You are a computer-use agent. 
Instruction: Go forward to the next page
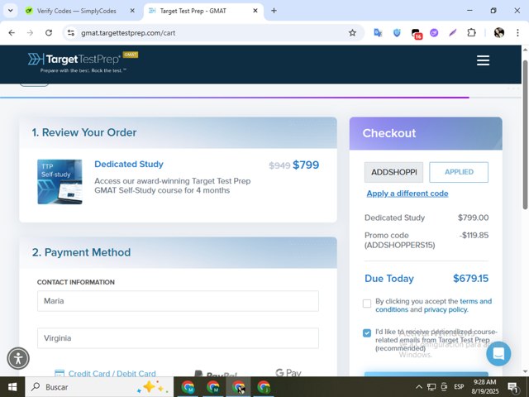30,33
